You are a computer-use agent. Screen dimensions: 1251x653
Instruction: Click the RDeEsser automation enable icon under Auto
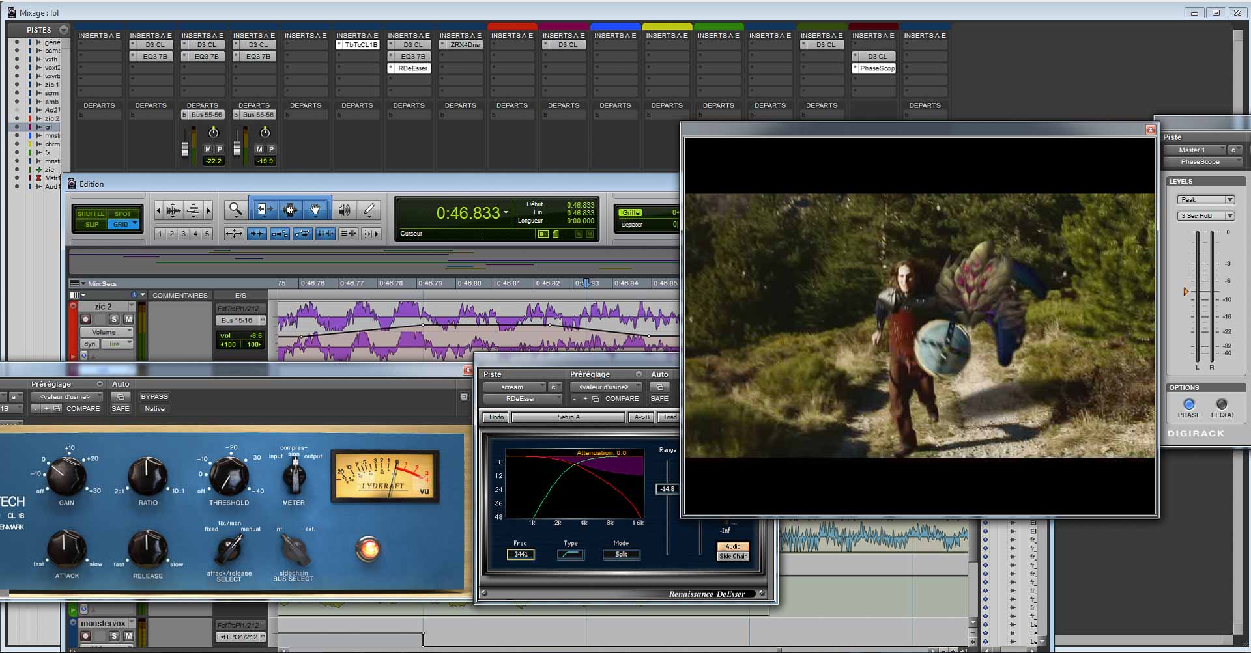(659, 387)
